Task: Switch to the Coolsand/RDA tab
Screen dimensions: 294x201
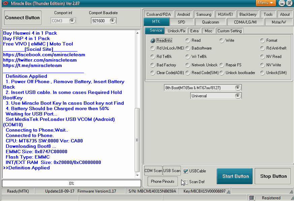Action: [x=159, y=14]
